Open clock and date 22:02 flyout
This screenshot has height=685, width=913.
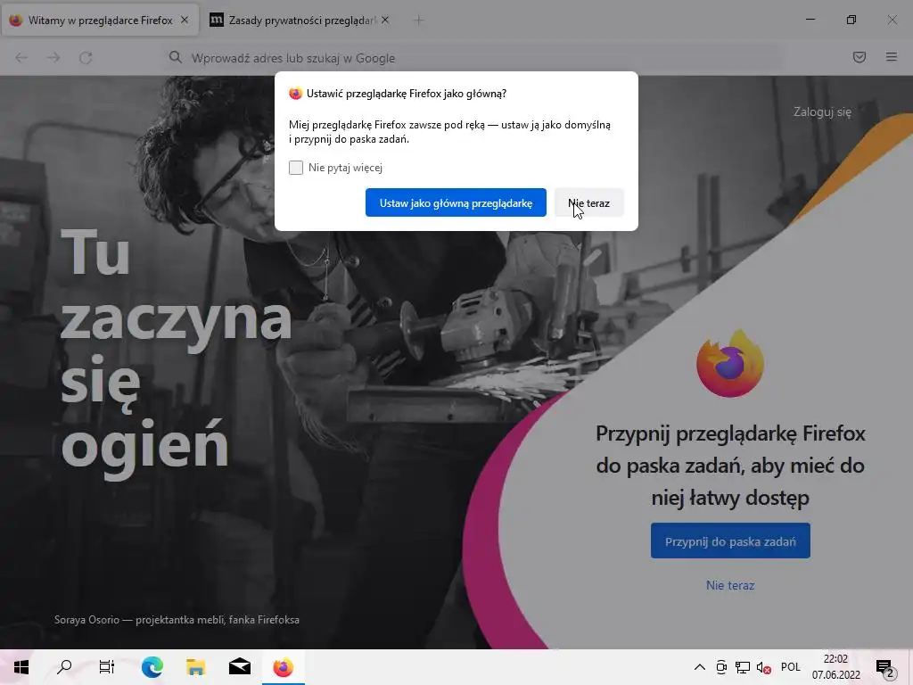[x=836, y=667]
